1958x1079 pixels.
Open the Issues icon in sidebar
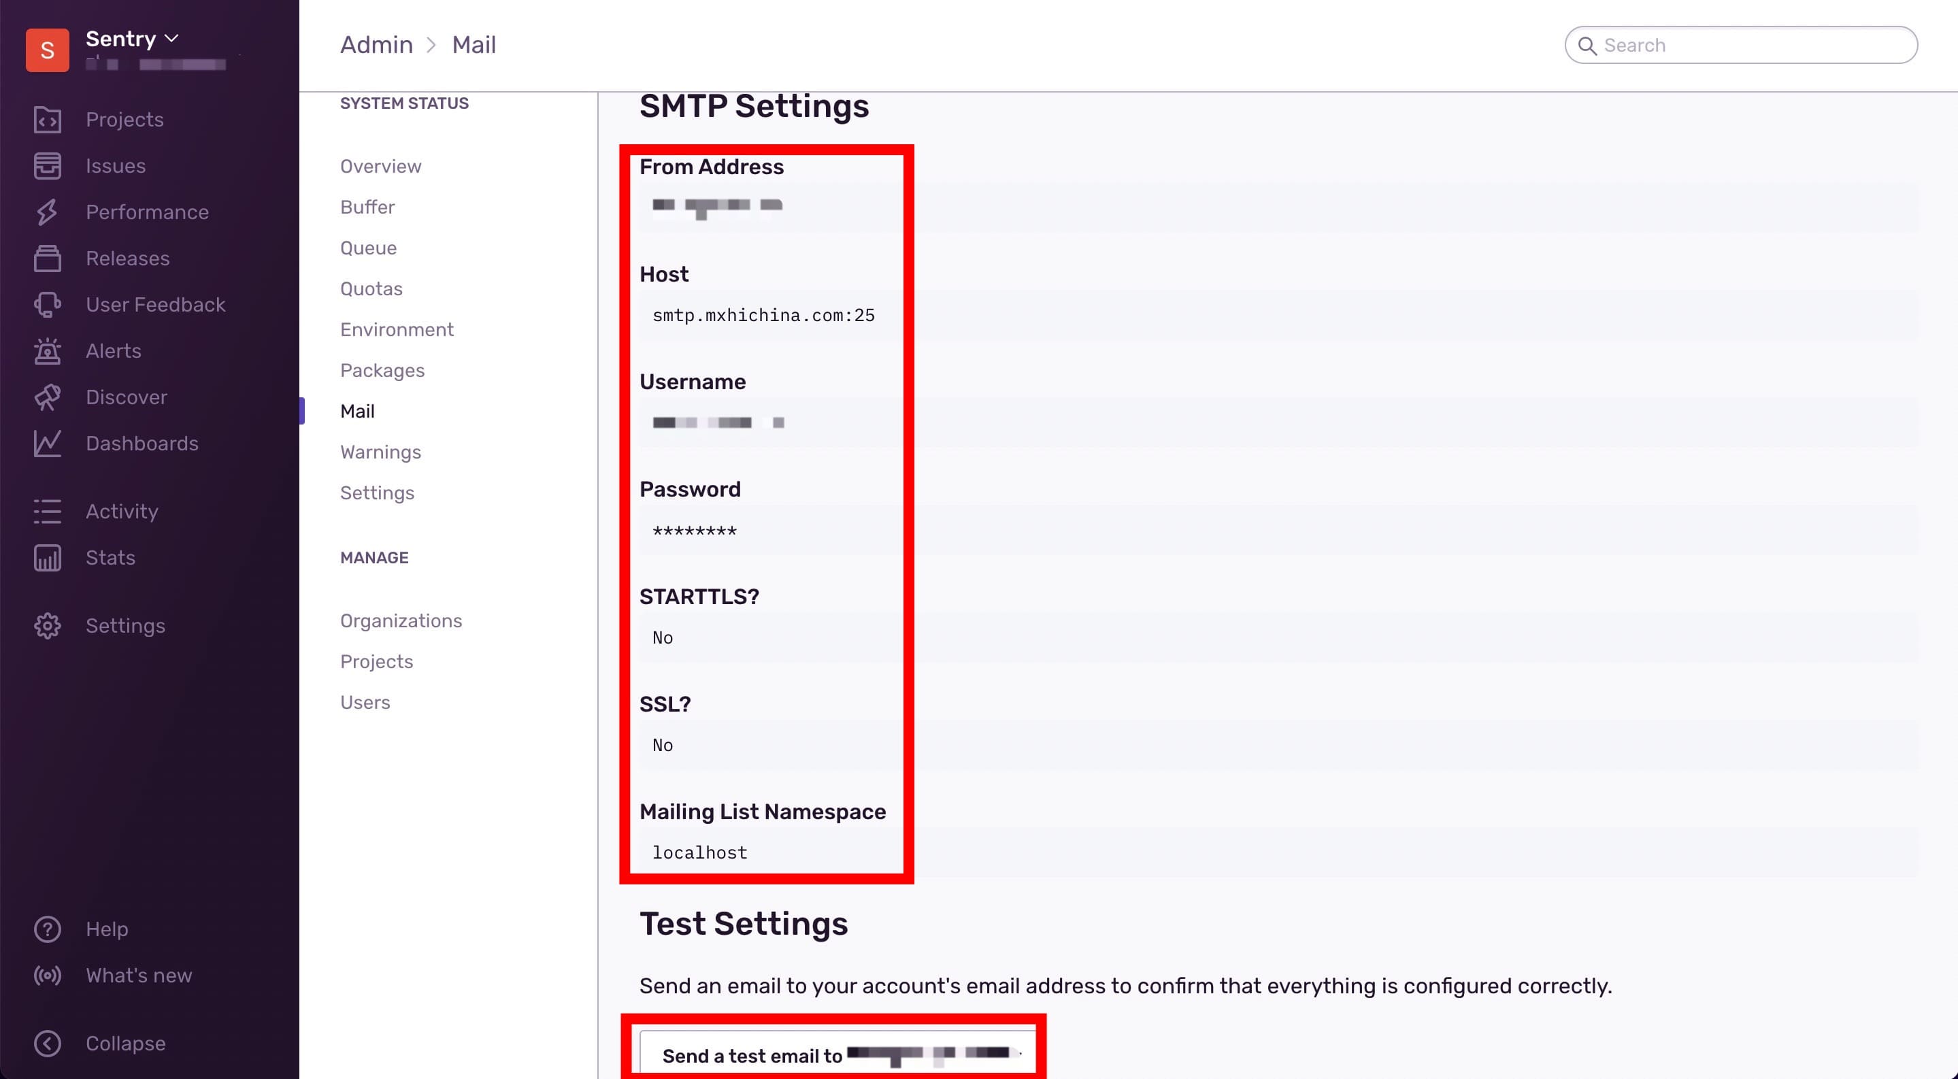point(47,165)
